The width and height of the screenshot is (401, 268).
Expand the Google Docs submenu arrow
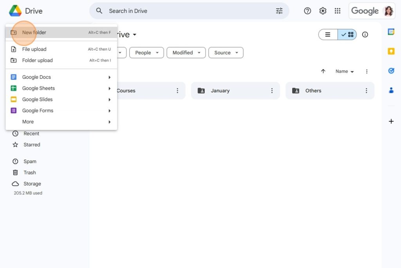click(110, 77)
